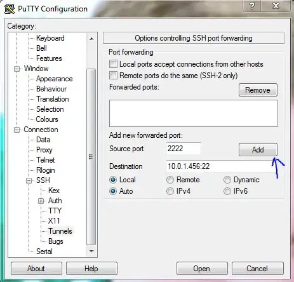Select the Auto radio button
The image size is (294, 282).
(x=113, y=191)
